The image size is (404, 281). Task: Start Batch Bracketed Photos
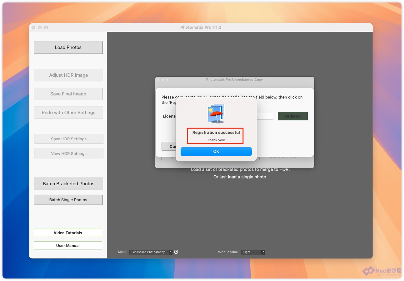(x=68, y=184)
